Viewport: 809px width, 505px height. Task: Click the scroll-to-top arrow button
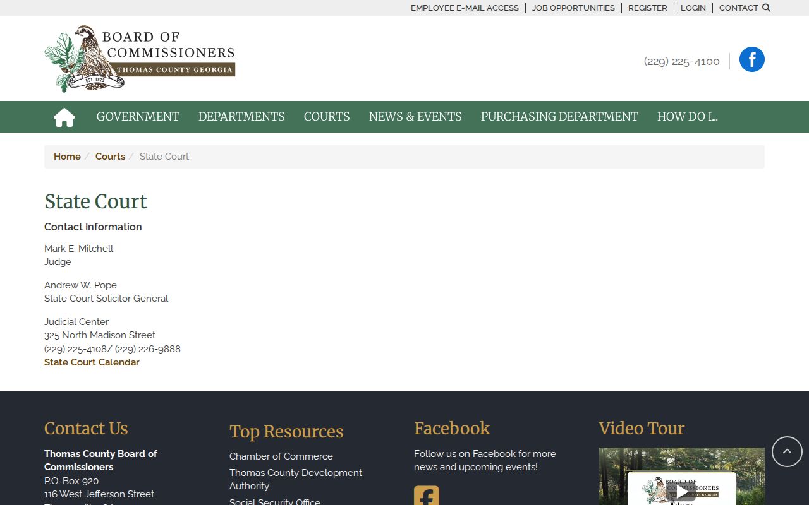pos(787,451)
